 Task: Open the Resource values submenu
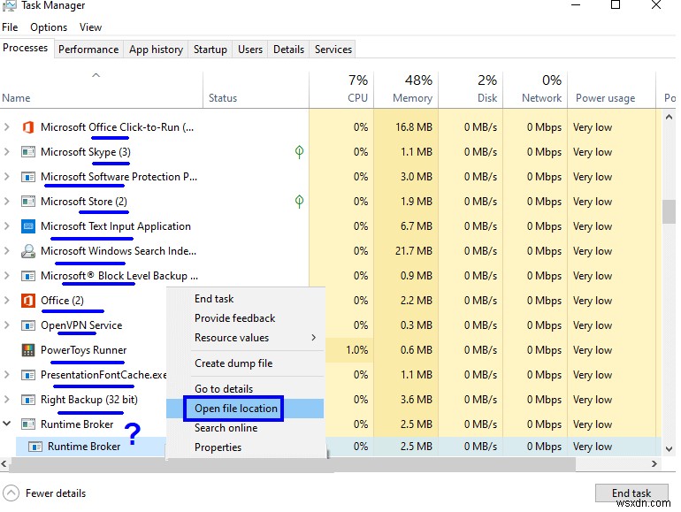[x=245, y=338]
